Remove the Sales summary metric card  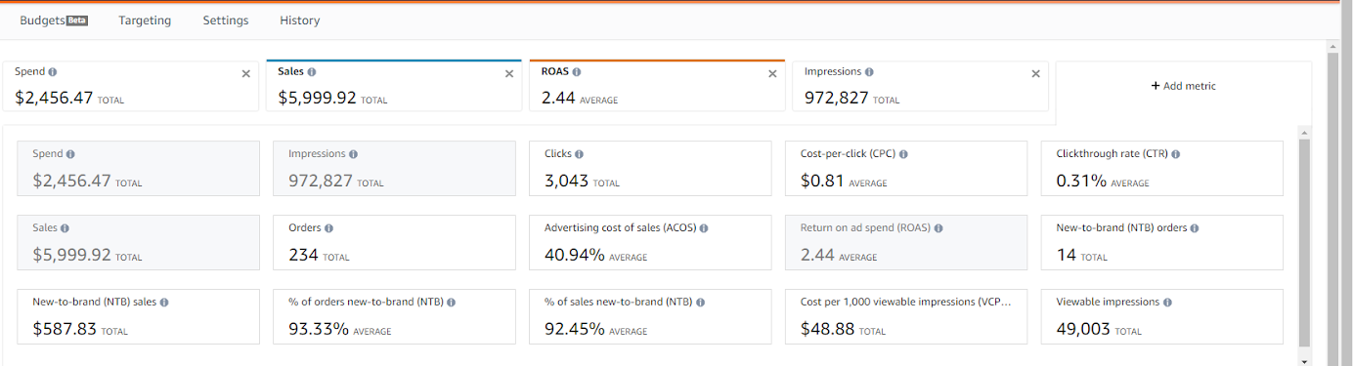pos(509,73)
